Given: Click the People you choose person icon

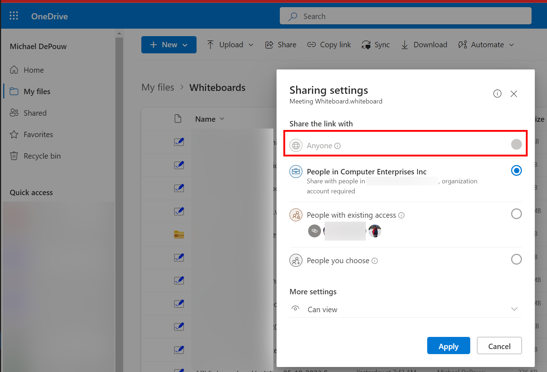Looking at the screenshot, I should [296, 261].
